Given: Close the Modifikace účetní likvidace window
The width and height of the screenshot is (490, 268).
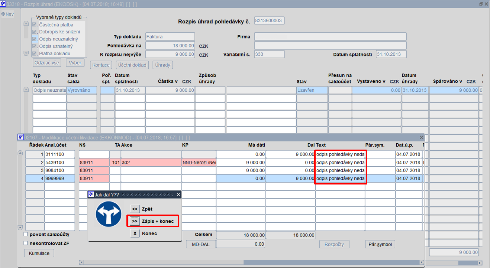Looking at the screenshot, I should point(421,137).
